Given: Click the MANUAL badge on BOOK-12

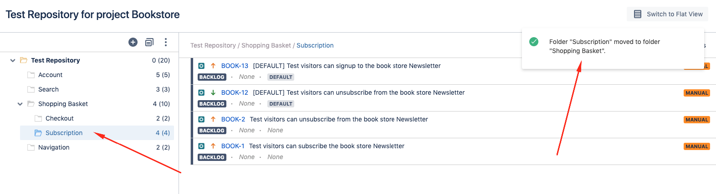Looking at the screenshot, I should tap(697, 93).
